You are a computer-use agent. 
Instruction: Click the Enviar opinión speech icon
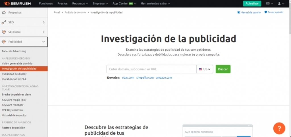[266, 12]
